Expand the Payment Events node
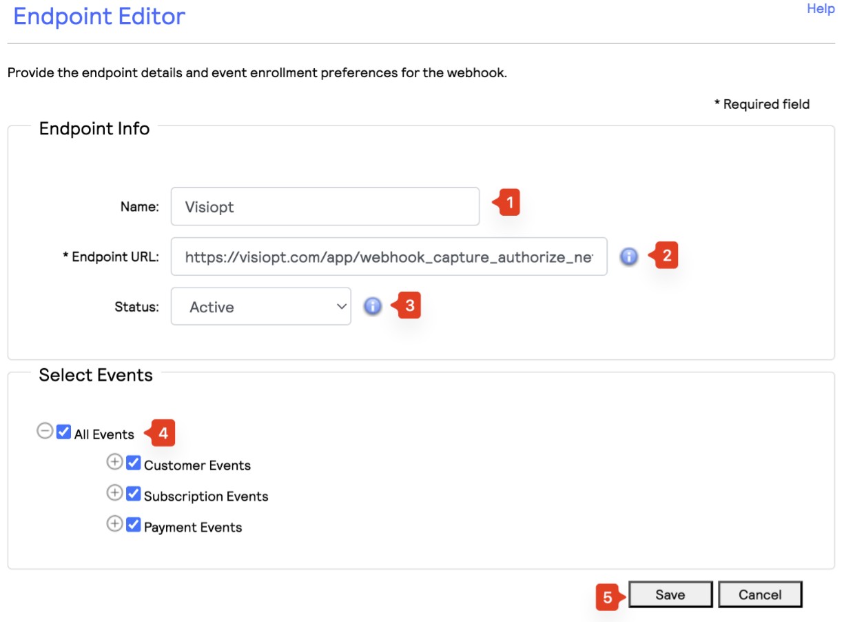The height and width of the screenshot is (622, 844). [114, 524]
